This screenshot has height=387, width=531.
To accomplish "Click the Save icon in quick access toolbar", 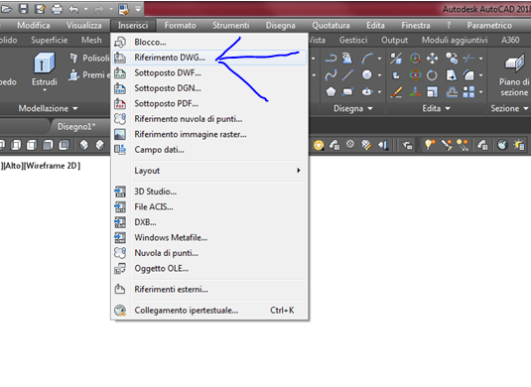I will (23, 9).
